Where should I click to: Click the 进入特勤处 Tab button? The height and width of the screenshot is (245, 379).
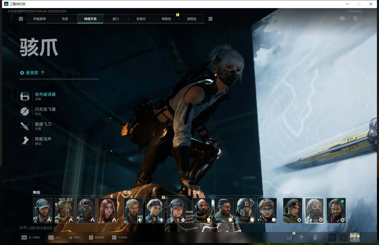[x=31, y=237]
